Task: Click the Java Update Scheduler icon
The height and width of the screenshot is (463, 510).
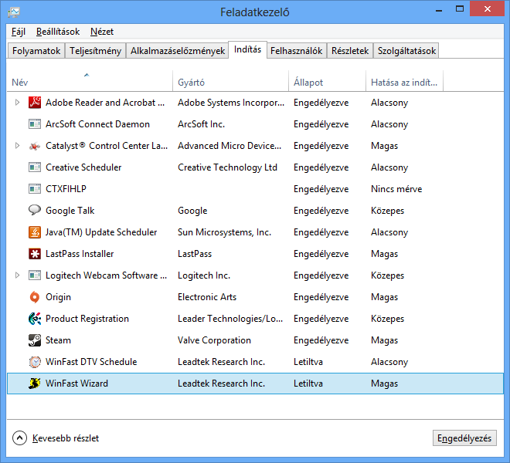Action: [35, 232]
